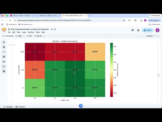Click the notebook vertical scrollbar thumb
Viewport: 162px width, 122px height.
point(159,75)
